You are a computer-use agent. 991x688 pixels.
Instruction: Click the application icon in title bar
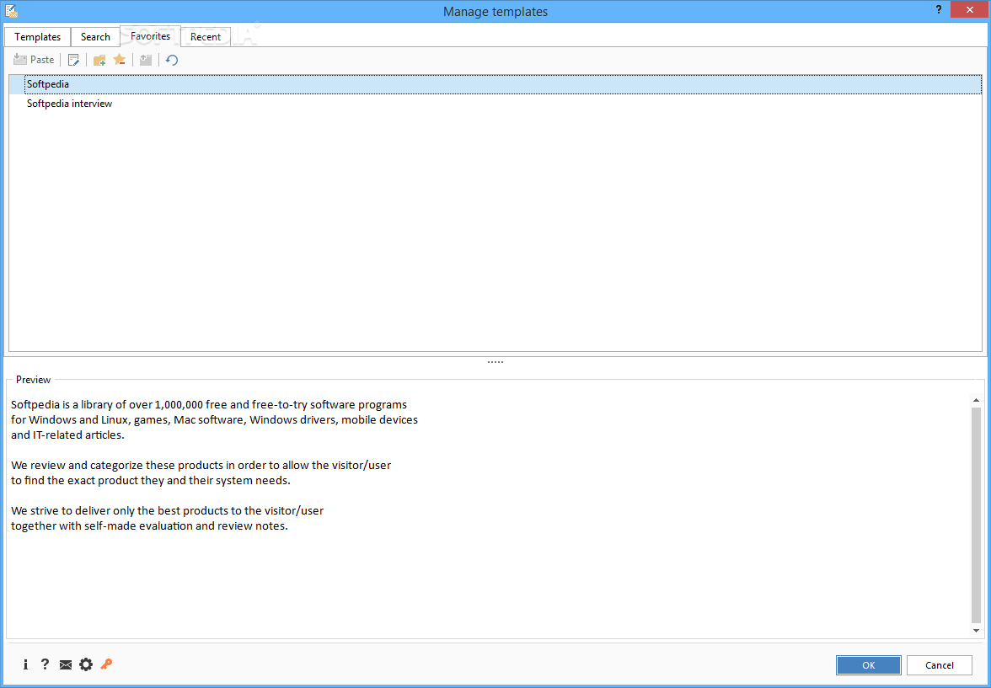(x=12, y=10)
